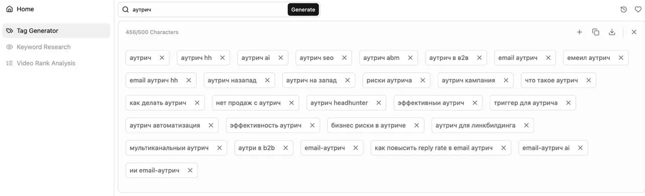Remove the tag аутрич headhunter
The height and width of the screenshot is (196, 645).
[x=378, y=103]
